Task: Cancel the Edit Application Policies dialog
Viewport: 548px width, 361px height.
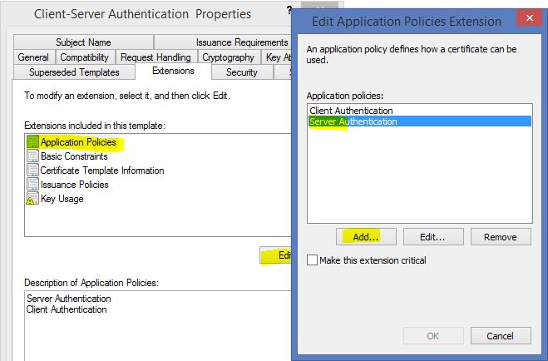Action: 500,336
